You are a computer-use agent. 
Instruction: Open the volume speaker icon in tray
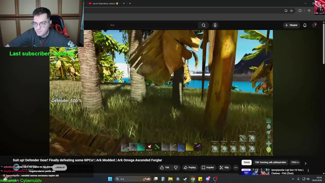[308, 179]
